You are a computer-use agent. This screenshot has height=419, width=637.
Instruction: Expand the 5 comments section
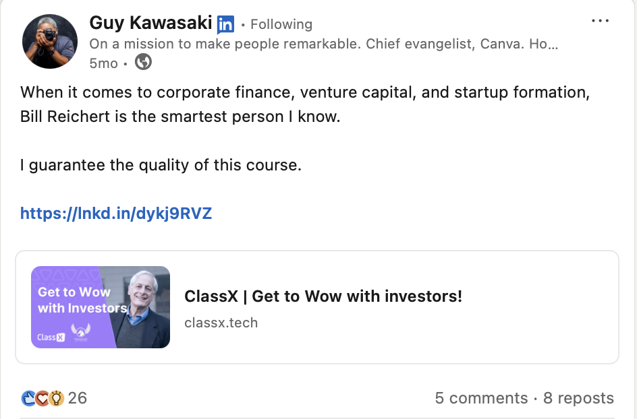481,398
